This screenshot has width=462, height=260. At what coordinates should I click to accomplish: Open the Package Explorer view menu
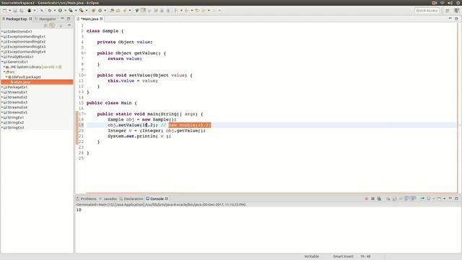pos(69,25)
